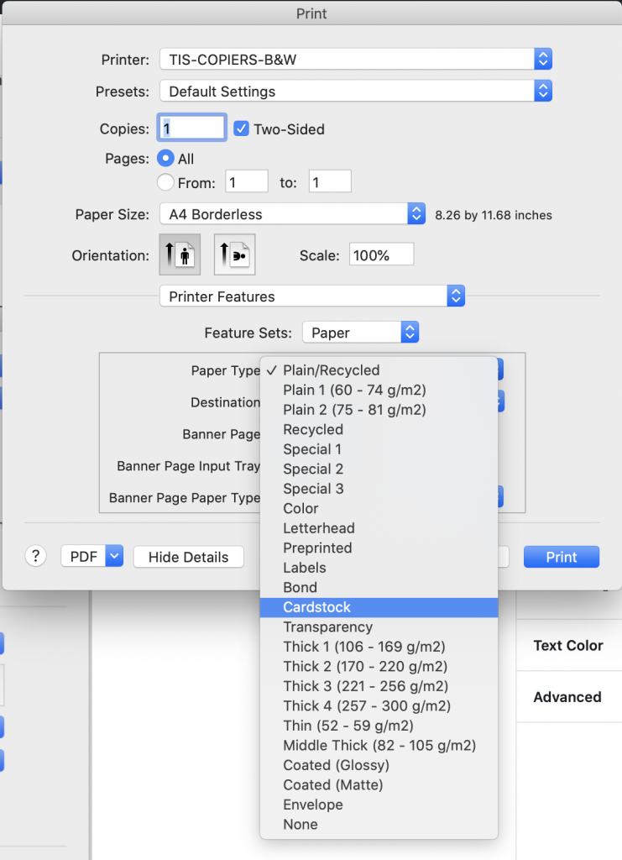This screenshot has height=860, width=622.
Task: Click the help question mark button
Action: 35,556
